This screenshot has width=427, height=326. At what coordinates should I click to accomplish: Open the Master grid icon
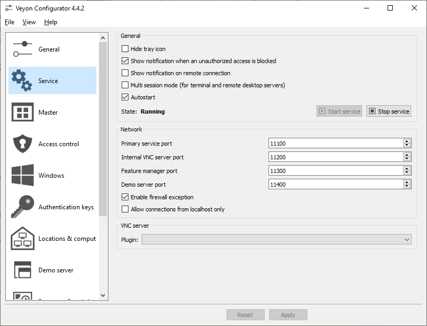23,112
